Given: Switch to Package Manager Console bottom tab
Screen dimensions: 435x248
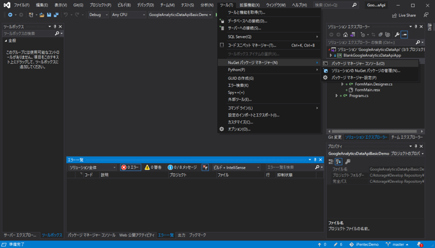Looking at the screenshot, I should [91, 235].
